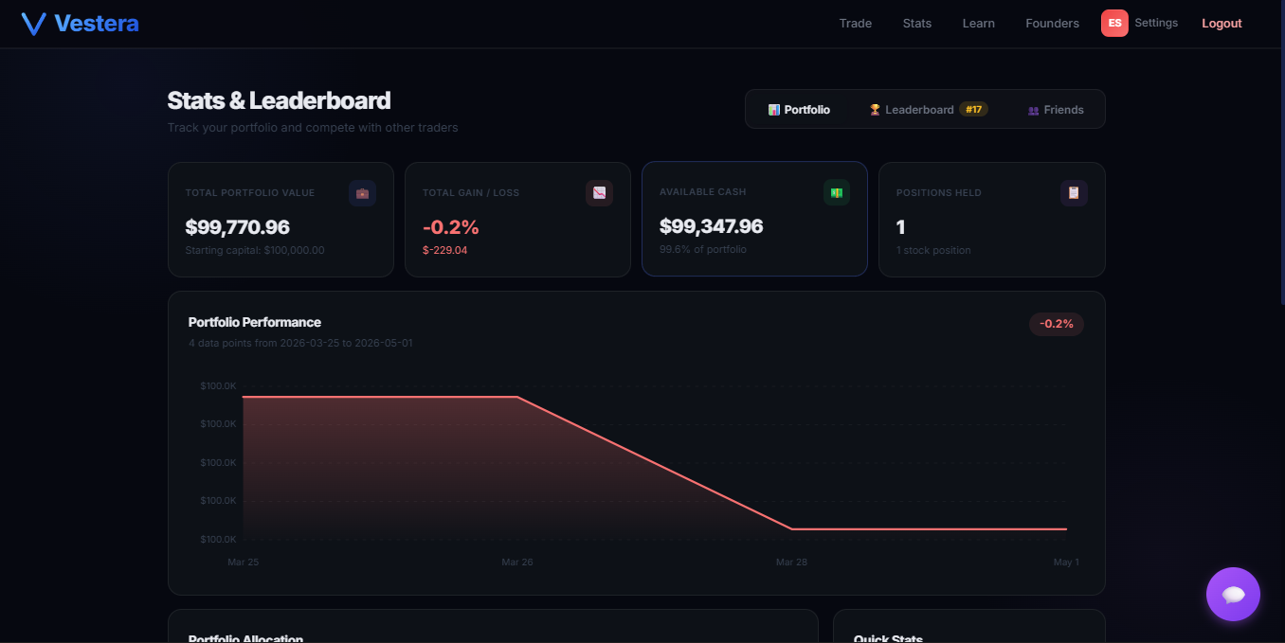Open the chat bubble button
Image resolution: width=1285 pixels, height=643 pixels.
pos(1233,594)
